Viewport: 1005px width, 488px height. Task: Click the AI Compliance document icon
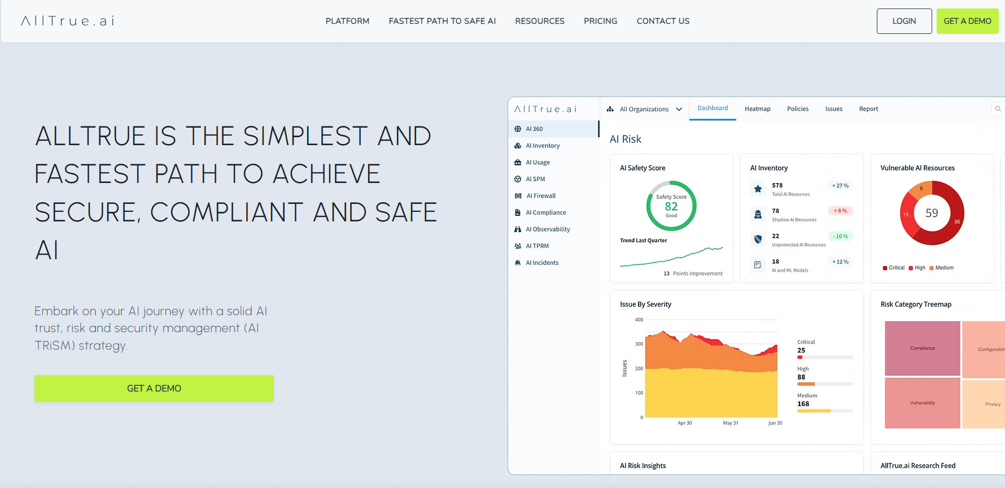pyautogui.click(x=518, y=212)
